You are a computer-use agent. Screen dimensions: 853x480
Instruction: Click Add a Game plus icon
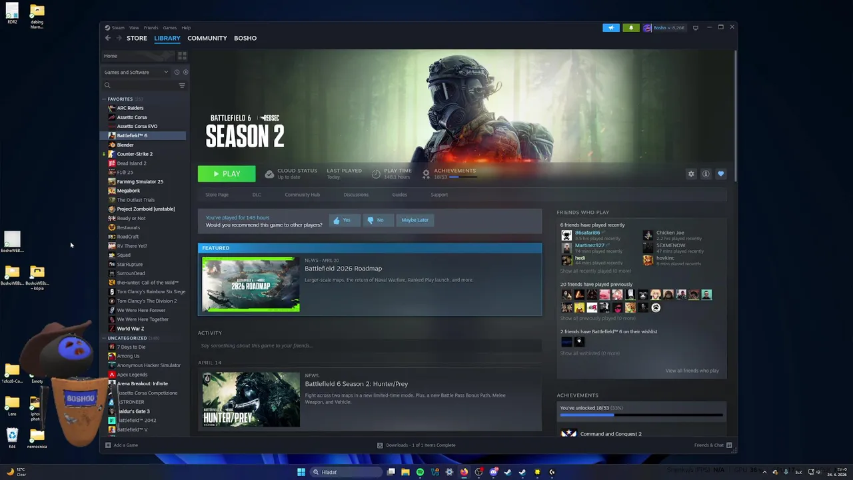[x=108, y=445]
